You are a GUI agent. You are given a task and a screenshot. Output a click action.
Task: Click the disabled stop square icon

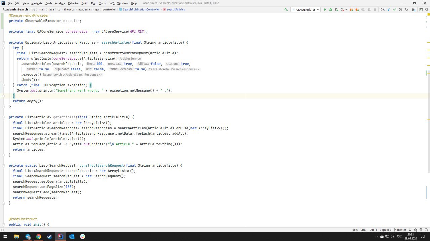click(375, 10)
